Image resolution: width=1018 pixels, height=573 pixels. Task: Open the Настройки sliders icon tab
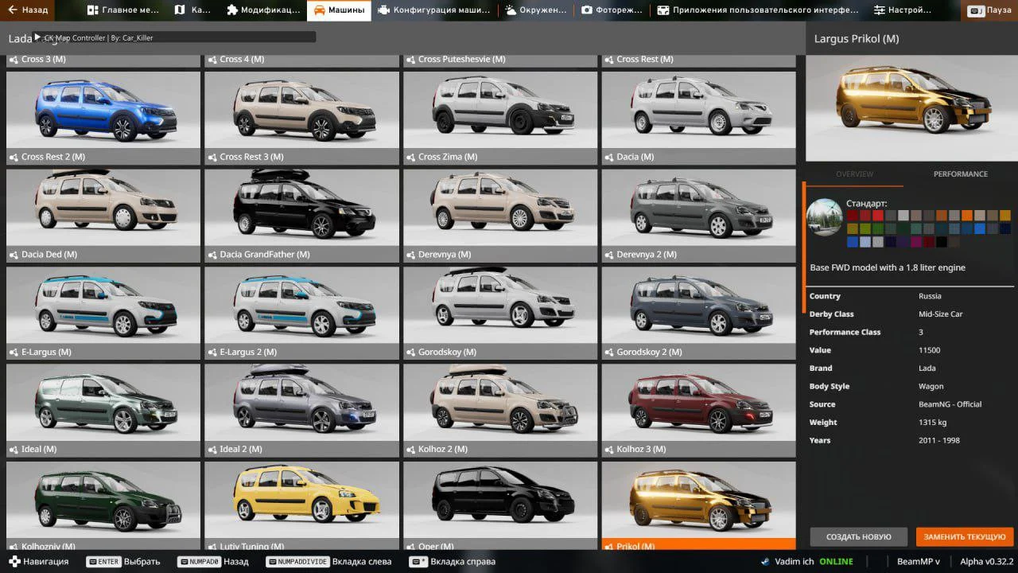coord(903,10)
